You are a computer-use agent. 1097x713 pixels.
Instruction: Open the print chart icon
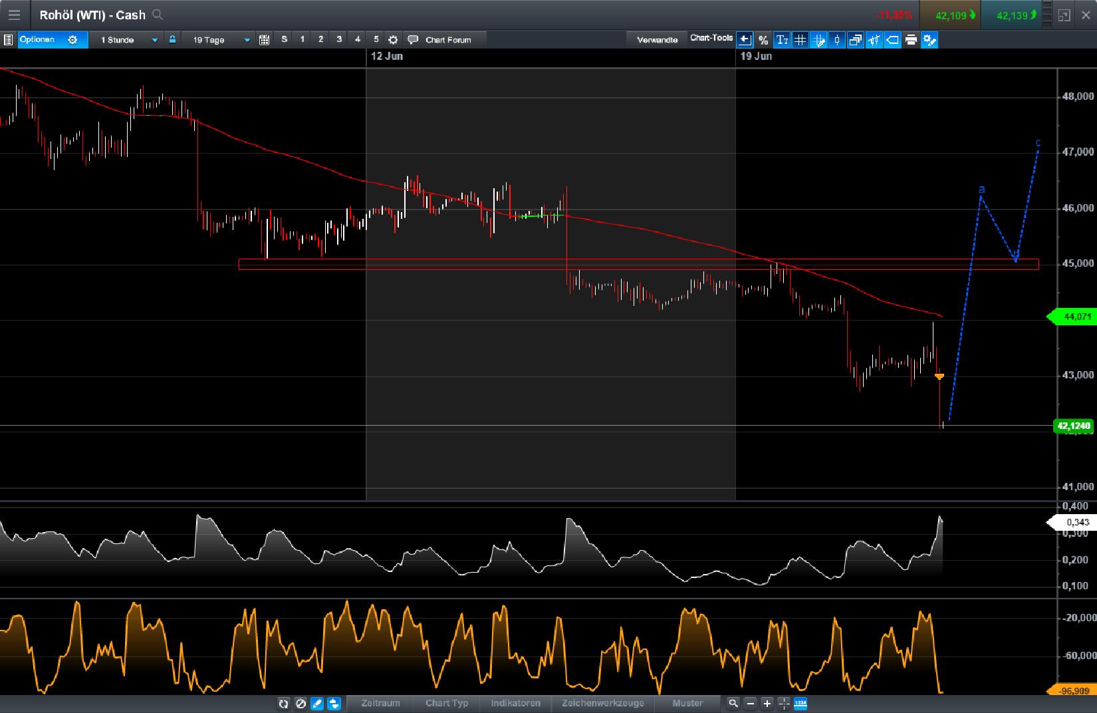[910, 40]
